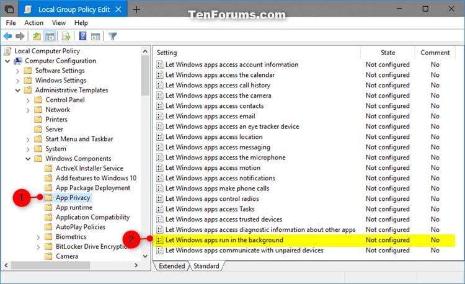Toggle the Show/Hide Console Tree icon

click(50, 37)
